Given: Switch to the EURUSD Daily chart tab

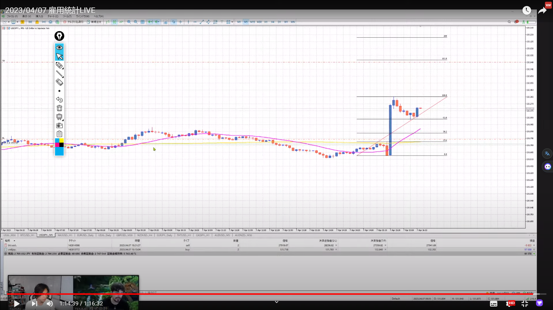Looking at the screenshot, I should coord(85,235).
